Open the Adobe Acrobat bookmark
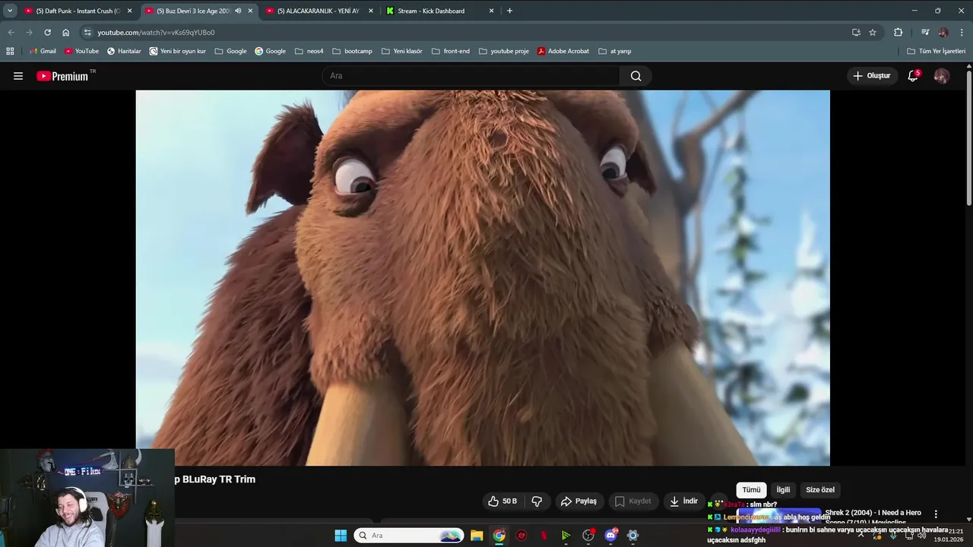Image resolution: width=973 pixels, height=547 pixels. (563, 51)
